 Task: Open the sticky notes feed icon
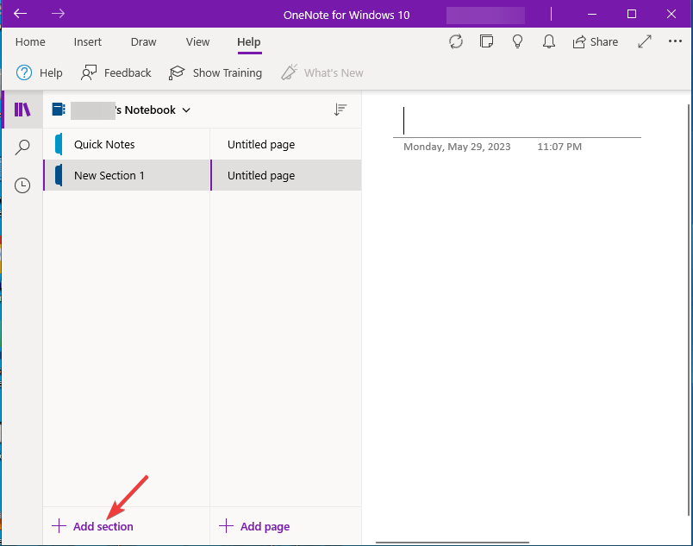[487, 41]
